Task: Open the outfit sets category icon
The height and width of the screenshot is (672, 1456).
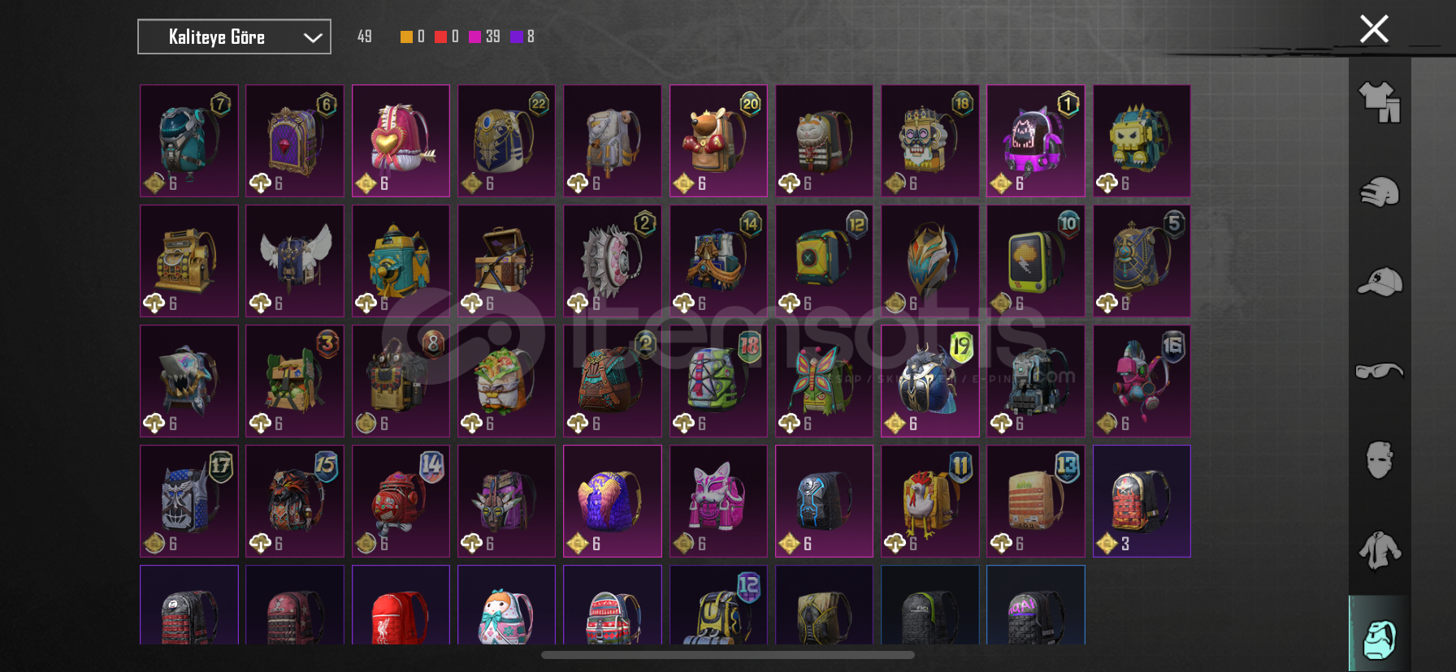Action: click(1380, 102)
